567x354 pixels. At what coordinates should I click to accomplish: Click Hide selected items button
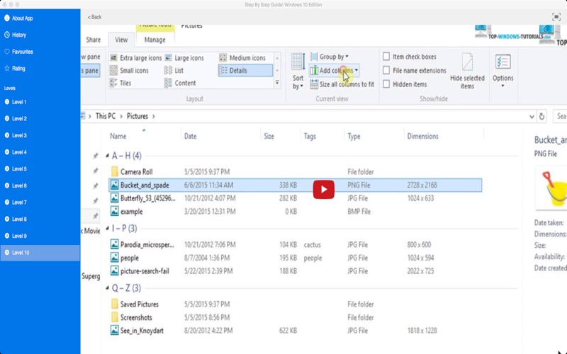pos(467,72)
